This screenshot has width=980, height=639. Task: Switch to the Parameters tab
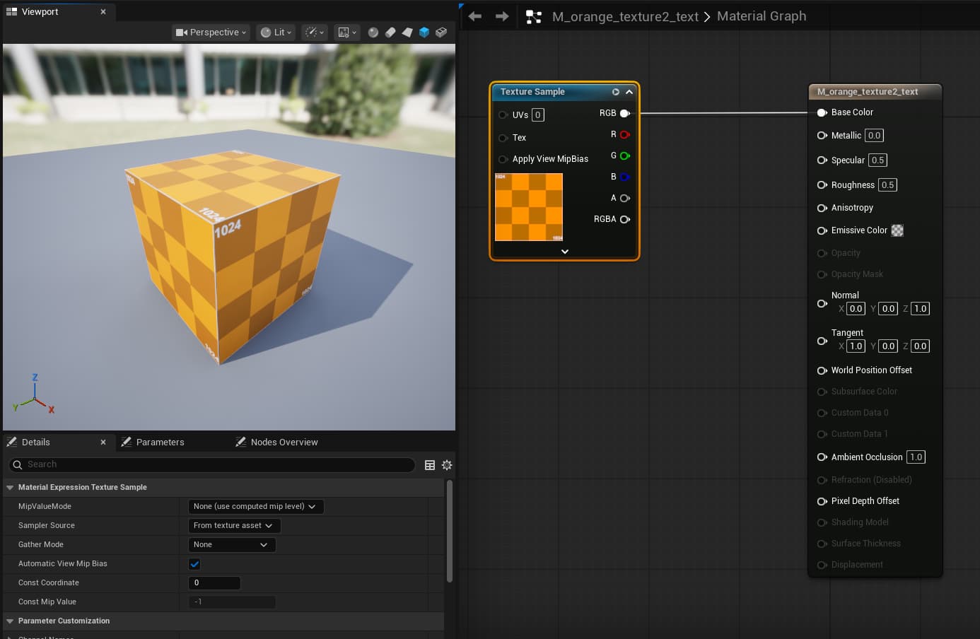(x=160, y=442)
